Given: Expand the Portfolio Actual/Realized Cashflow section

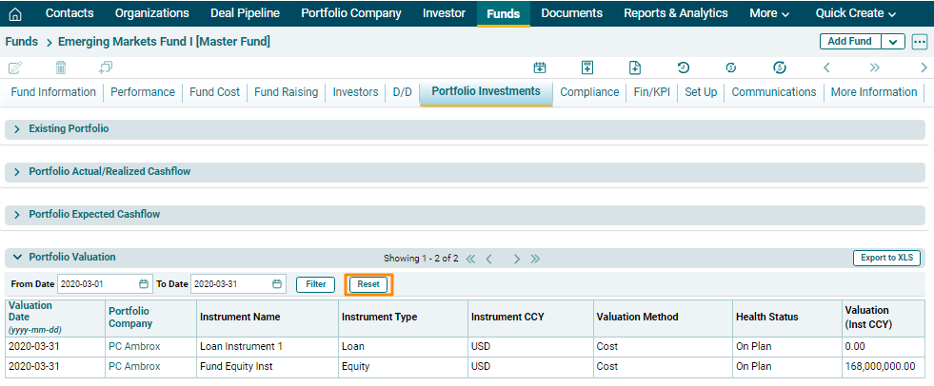Looking at the screenshot, I should [17, 172].
